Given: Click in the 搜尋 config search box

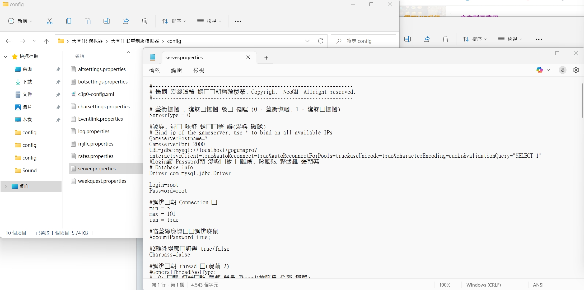Looking at the screenshot, I should [363, 41].
